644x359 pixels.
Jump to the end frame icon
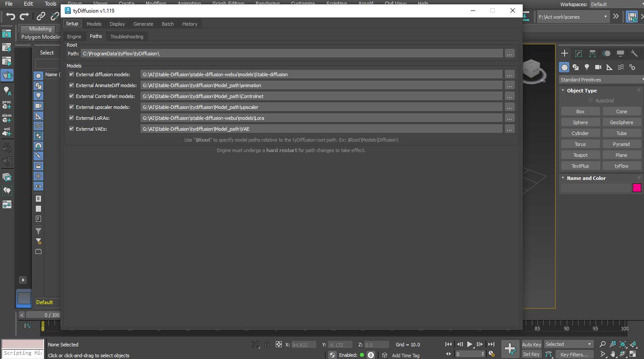pyautogui.click(x=491, y=344)
